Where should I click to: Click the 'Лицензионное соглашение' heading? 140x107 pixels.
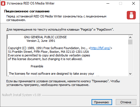27,11
